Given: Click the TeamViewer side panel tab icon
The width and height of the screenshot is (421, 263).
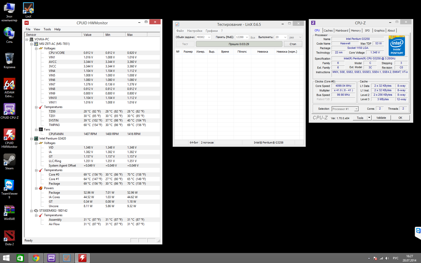Looking at the screenshot, I should click(x=418, y=231).
